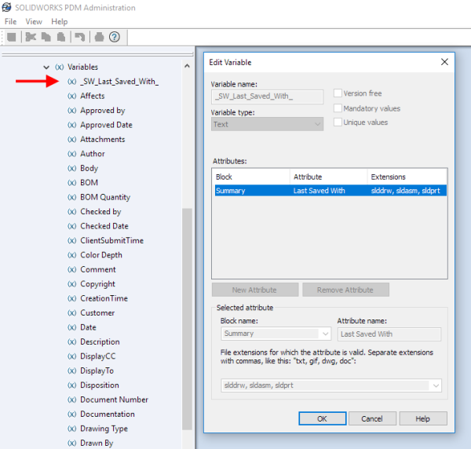The height and width of the screenshot is (449, 471).
Task: Click the (x) icon beside BOM Quantity
Action: coord(71,197)
